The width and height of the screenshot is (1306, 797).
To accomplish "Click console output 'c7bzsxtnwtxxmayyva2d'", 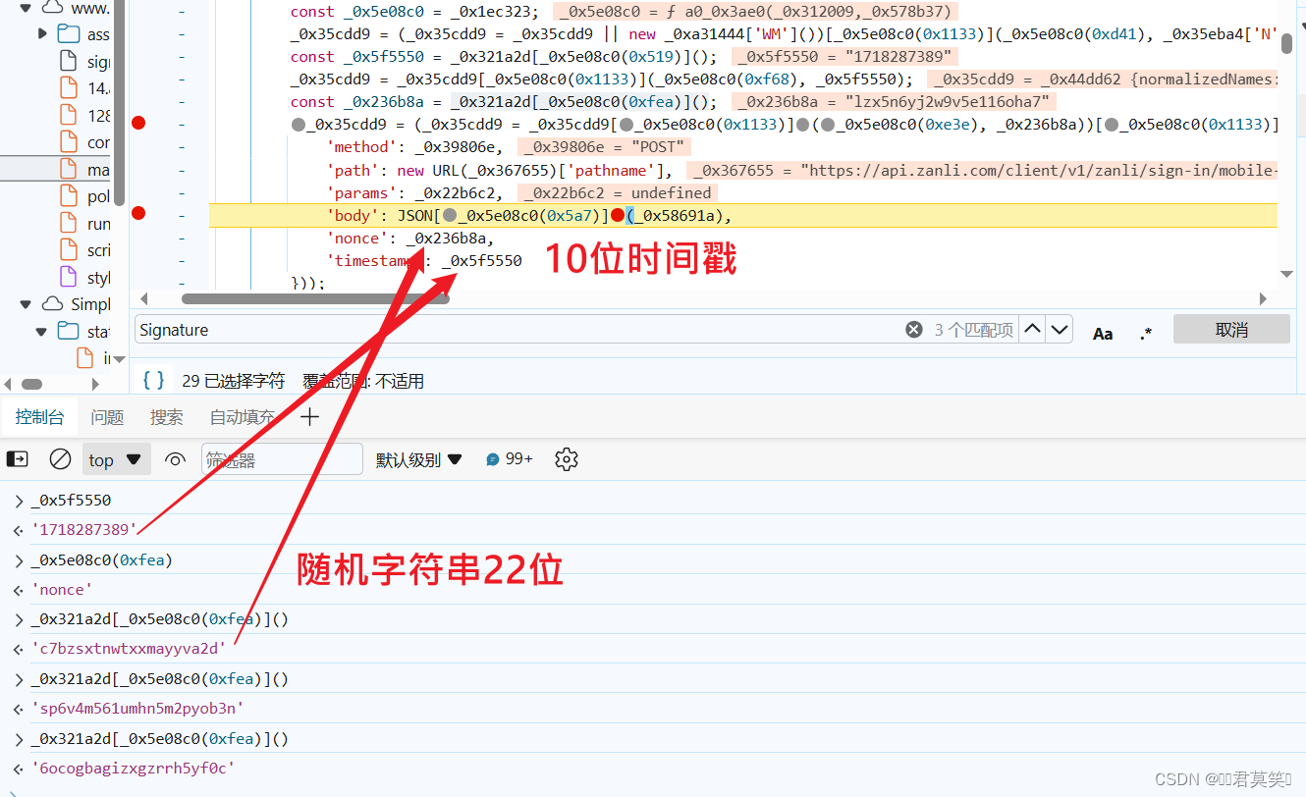I will coord(129,649).
